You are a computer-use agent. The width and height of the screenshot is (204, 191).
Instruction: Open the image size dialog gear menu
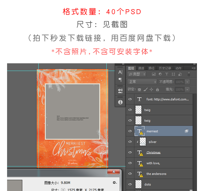(115, 183)
